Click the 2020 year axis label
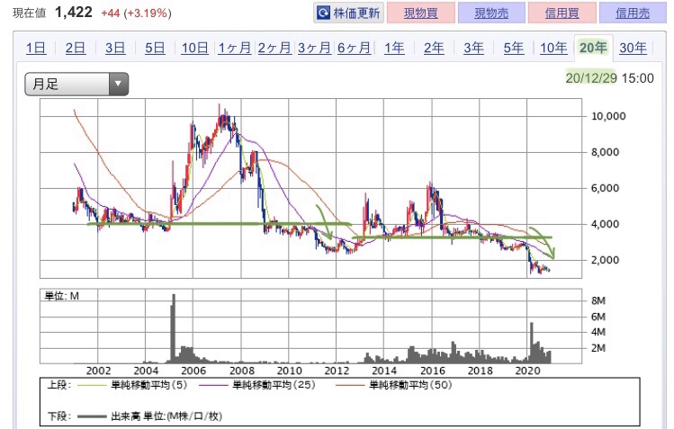 pos(527,371)
